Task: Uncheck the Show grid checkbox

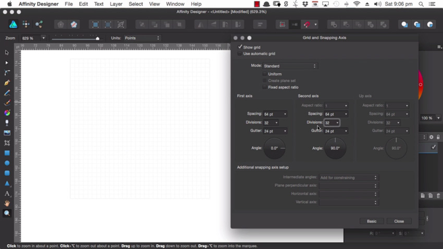Action: 240,47
